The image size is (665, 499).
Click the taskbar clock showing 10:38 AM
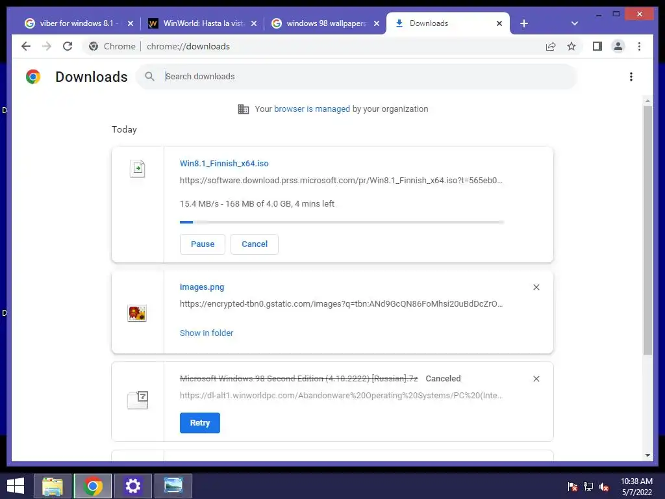click(x=636, y=487)
